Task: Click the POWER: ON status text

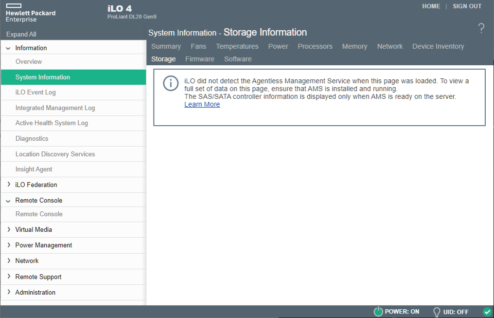Action: coord(402,312)
